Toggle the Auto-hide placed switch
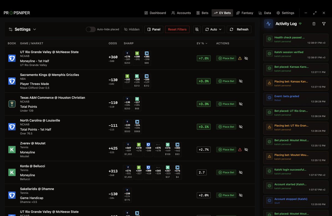332x216 pixels. pyautogui.click(x=91, y=29)
